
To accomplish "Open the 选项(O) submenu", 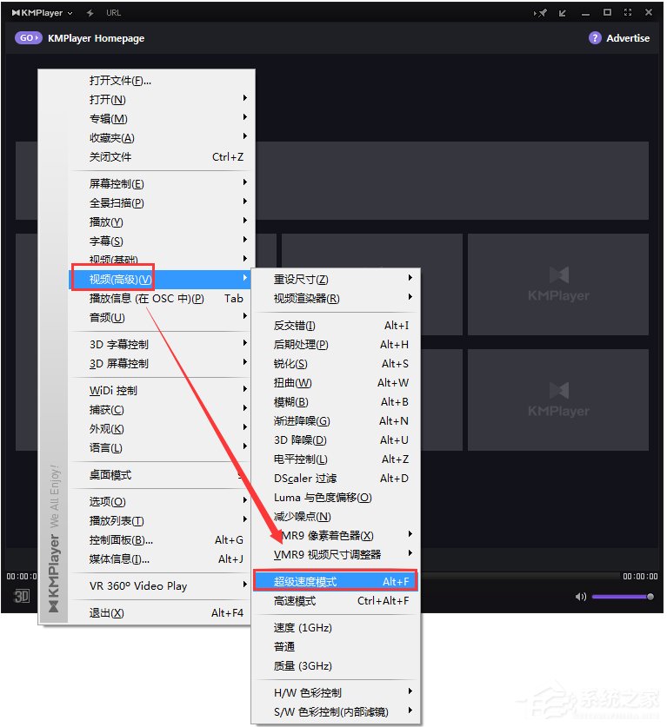I will click(x=160, y=502).
